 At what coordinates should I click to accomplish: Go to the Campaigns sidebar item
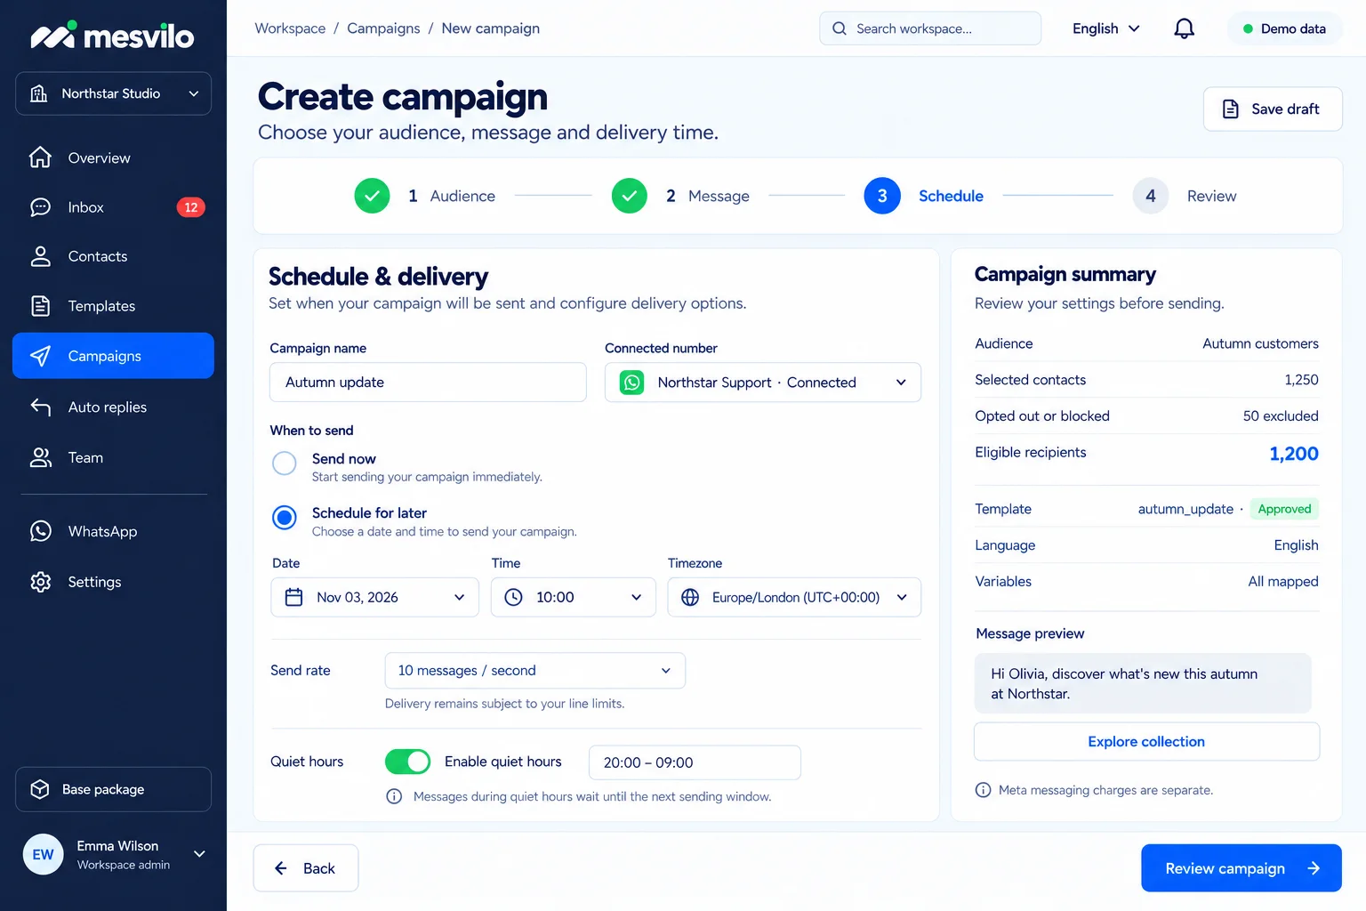coord(113,356)
